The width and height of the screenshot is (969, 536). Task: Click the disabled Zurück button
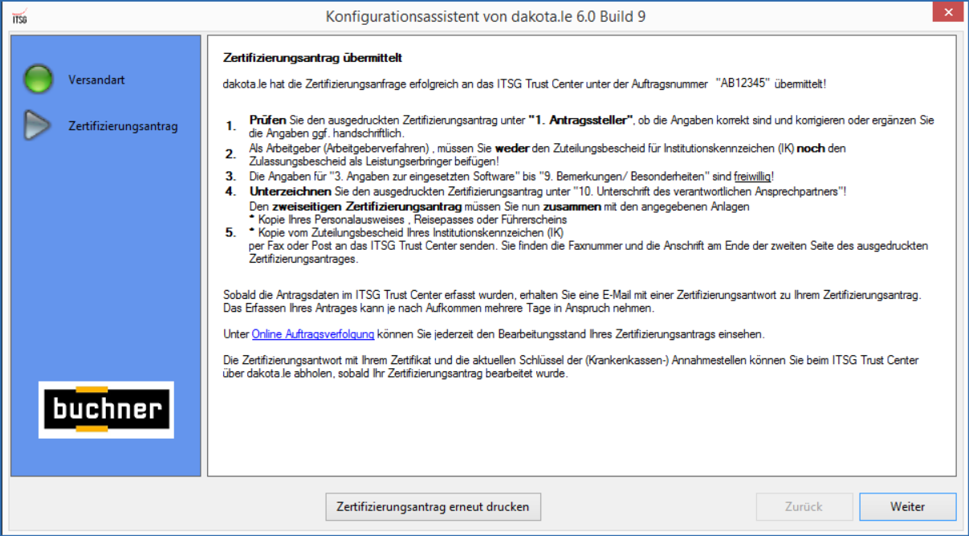point(804,506)
